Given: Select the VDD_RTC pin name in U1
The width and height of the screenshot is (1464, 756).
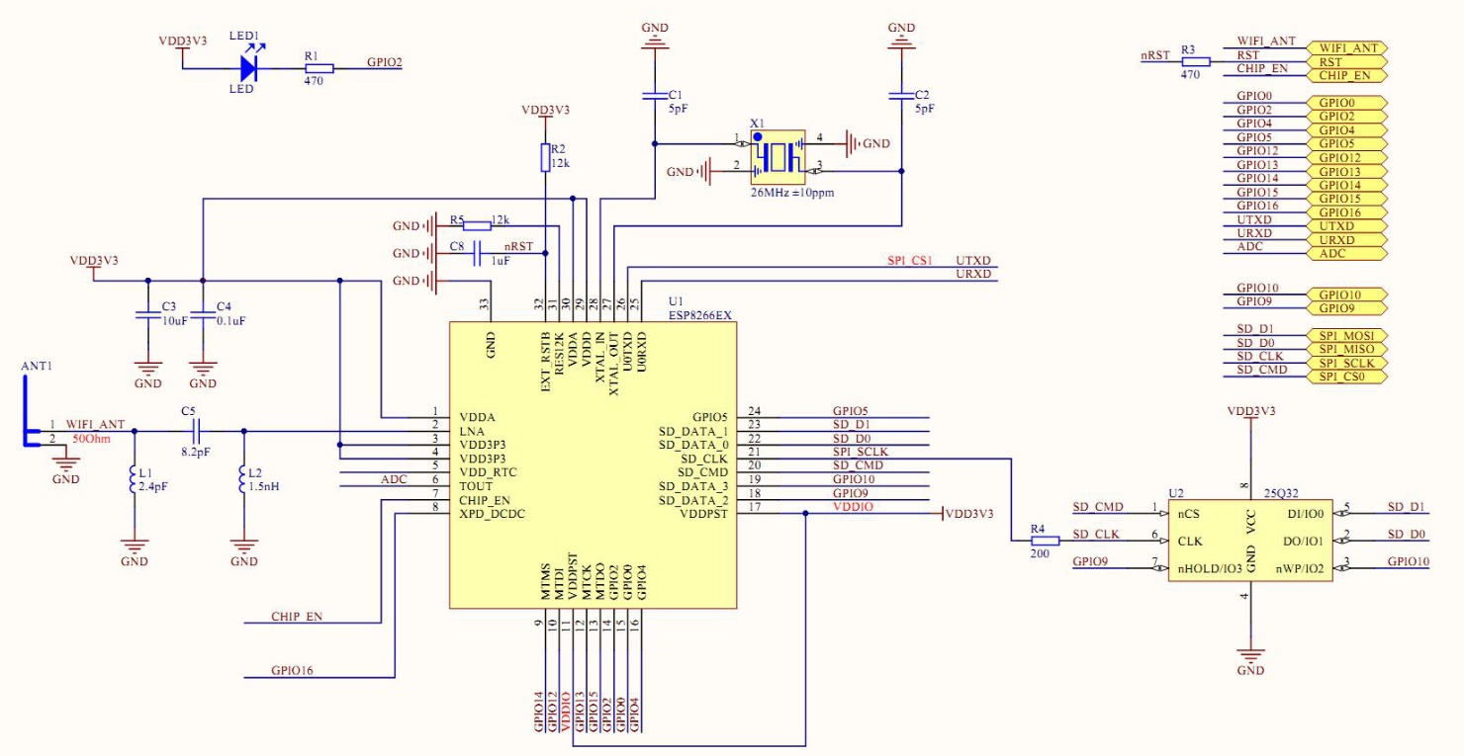Looking at the screenshot, I should pyautogui.click(x=489, y=472).
